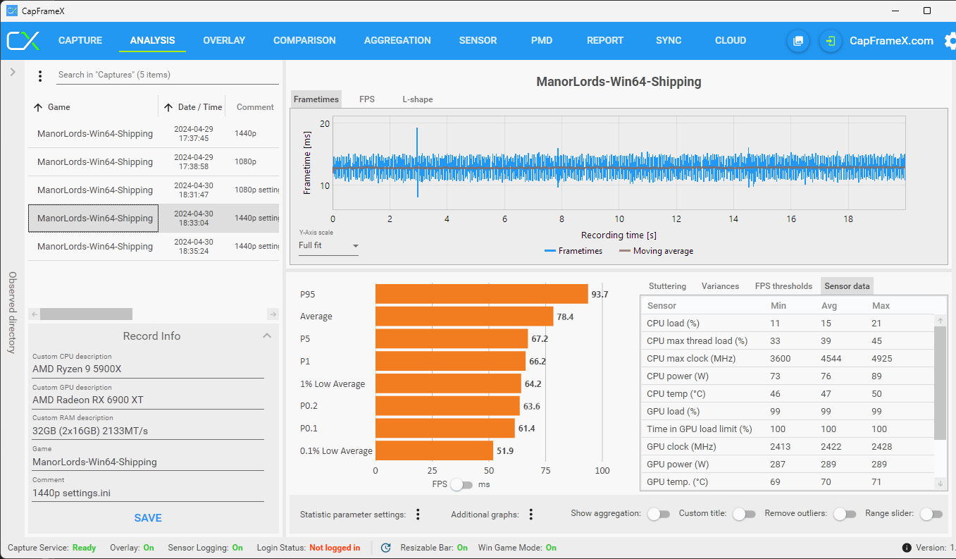This screenshot has height=559, width=956.
Task: Enable the Range slider toggle
Action: coord(931,514)
